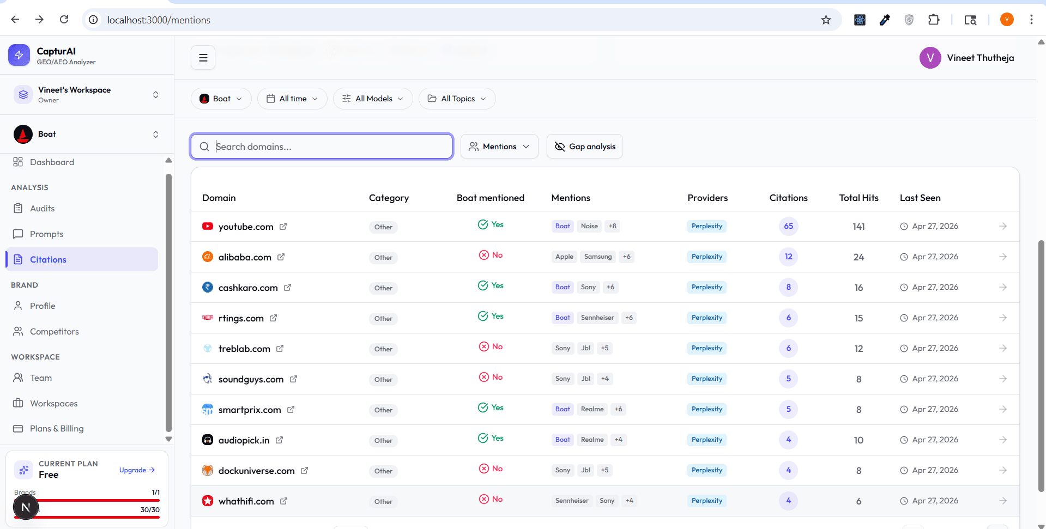This screenshot has height=529, width=1046.
Task: Click the 30/30 usage progress bar
Action: pos(87,517)
